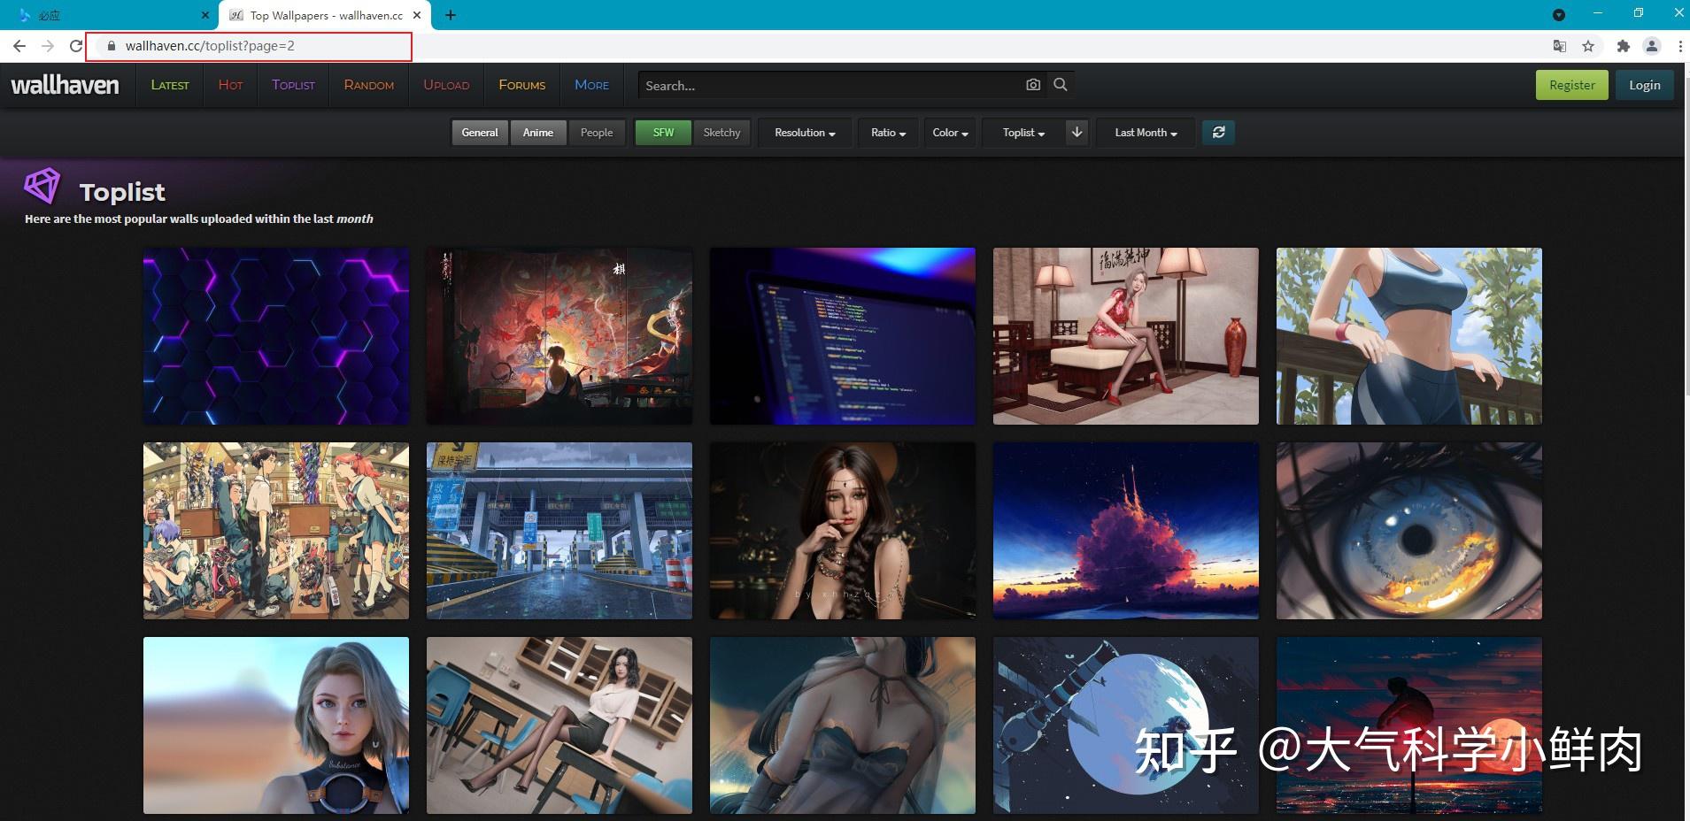Reload the page in browser

(76, 46)
